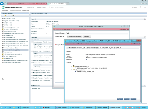Collapse Instrumentation (1) node in preview
The height and width of the screenshot is (109, 148).
[x=71, y=70]
